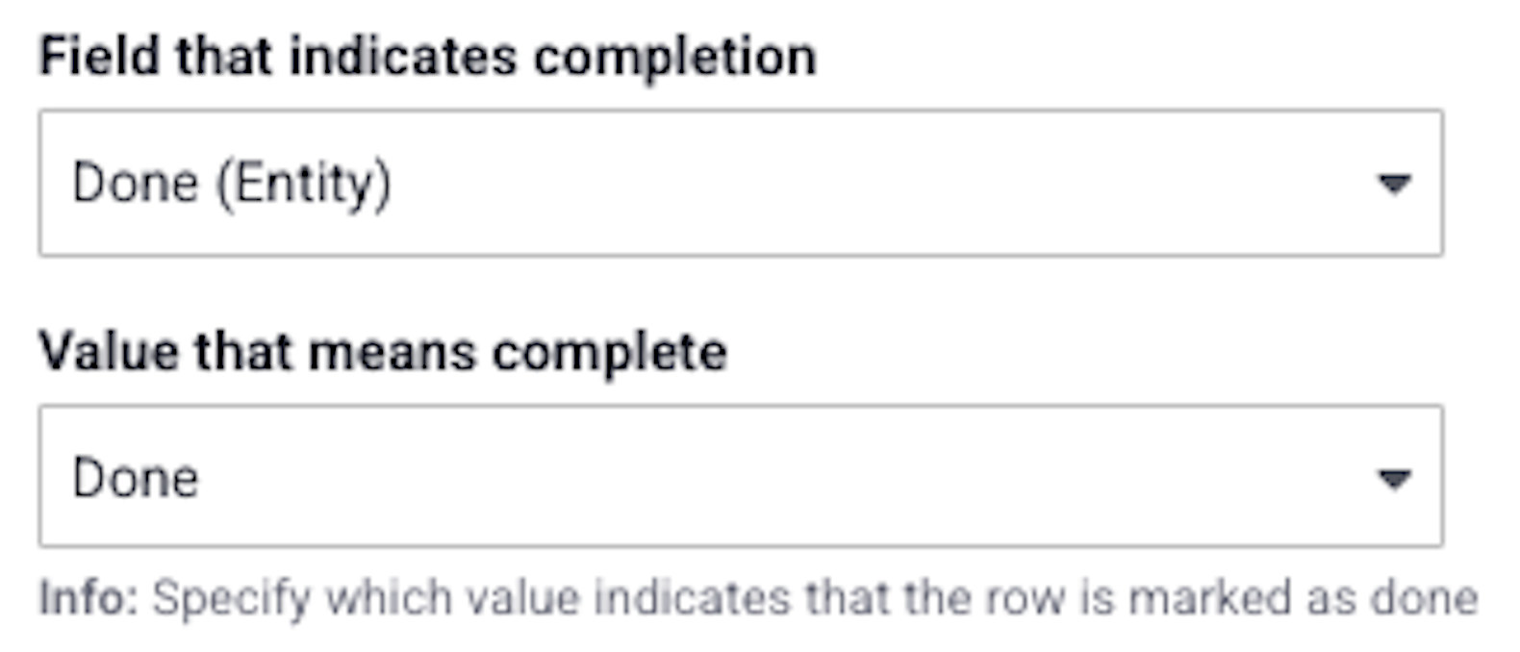
Task: Click the 'Value that means complete' label
Action: coord(382,351)
